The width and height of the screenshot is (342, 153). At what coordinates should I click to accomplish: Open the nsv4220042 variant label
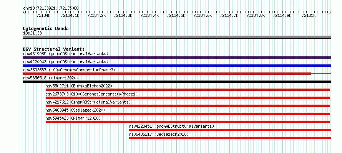66,62
